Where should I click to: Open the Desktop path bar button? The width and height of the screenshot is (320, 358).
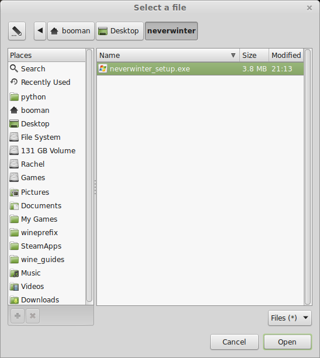120,31
